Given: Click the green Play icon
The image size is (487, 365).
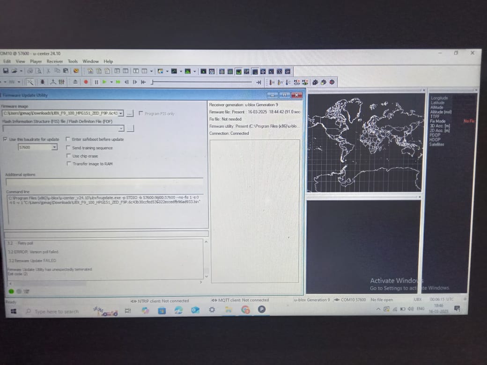Looking at the screenshot, I should pyautogui.click(x=105, y=82).
